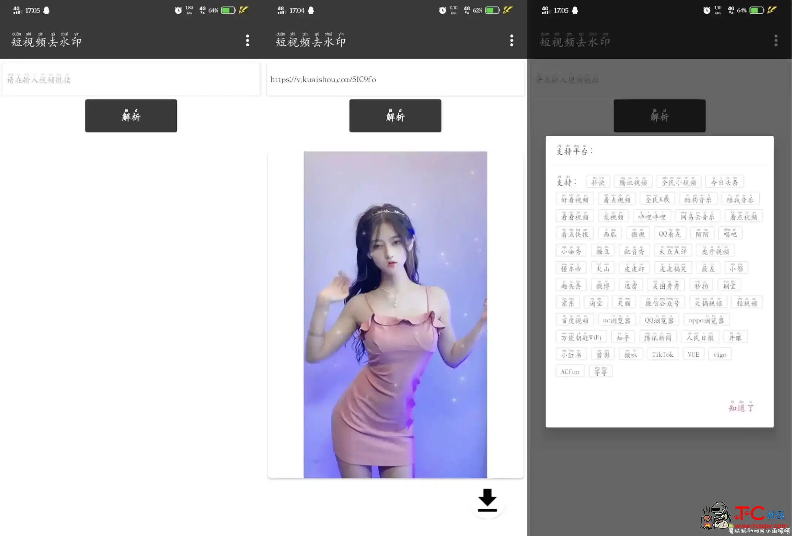Select the TikTok platform tag
The image size is (792, 536).
[x=662, y=354]
